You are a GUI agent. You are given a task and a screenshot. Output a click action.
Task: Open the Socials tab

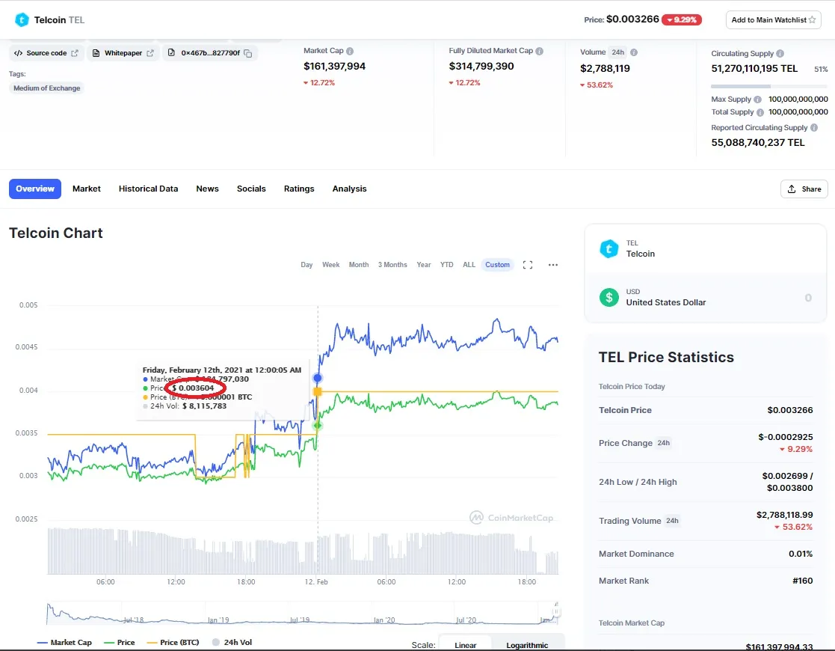(251, 189)
